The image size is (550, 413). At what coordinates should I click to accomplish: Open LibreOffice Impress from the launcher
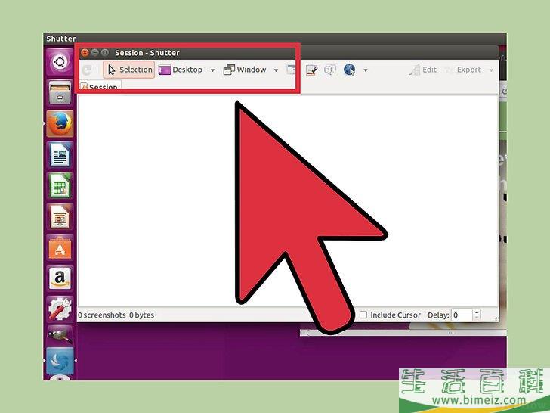[x=60, y=216]
